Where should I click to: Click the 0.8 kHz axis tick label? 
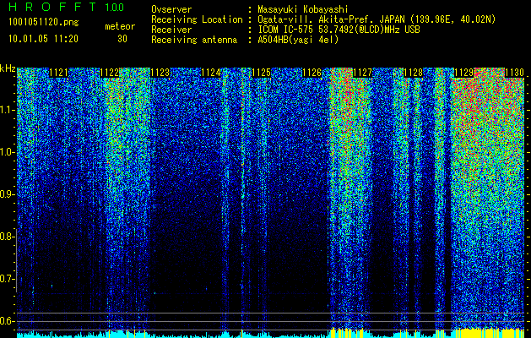click(x=6, y=237)
